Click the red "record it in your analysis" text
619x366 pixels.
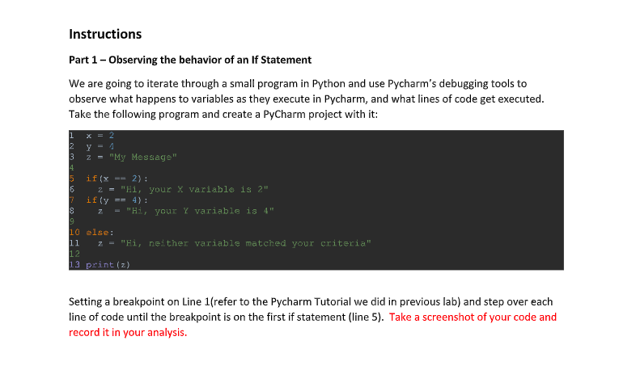128,333
